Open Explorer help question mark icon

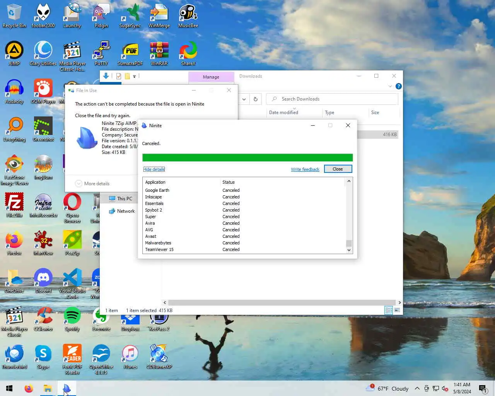click(x=399, y=86)
